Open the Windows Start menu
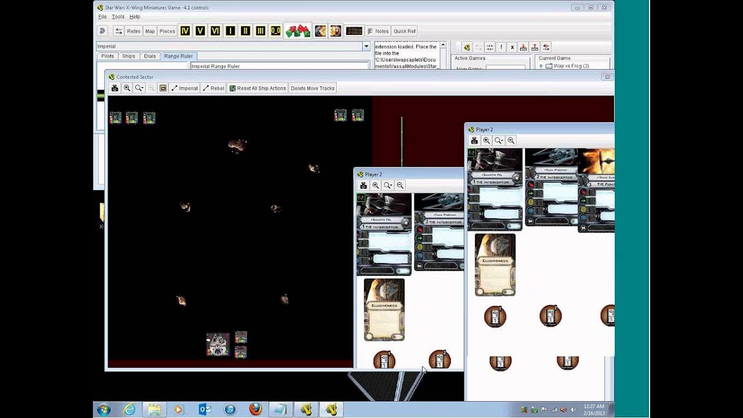Image resolution: width=743 pixels, height=418 pixels. [x=104, y=409]
